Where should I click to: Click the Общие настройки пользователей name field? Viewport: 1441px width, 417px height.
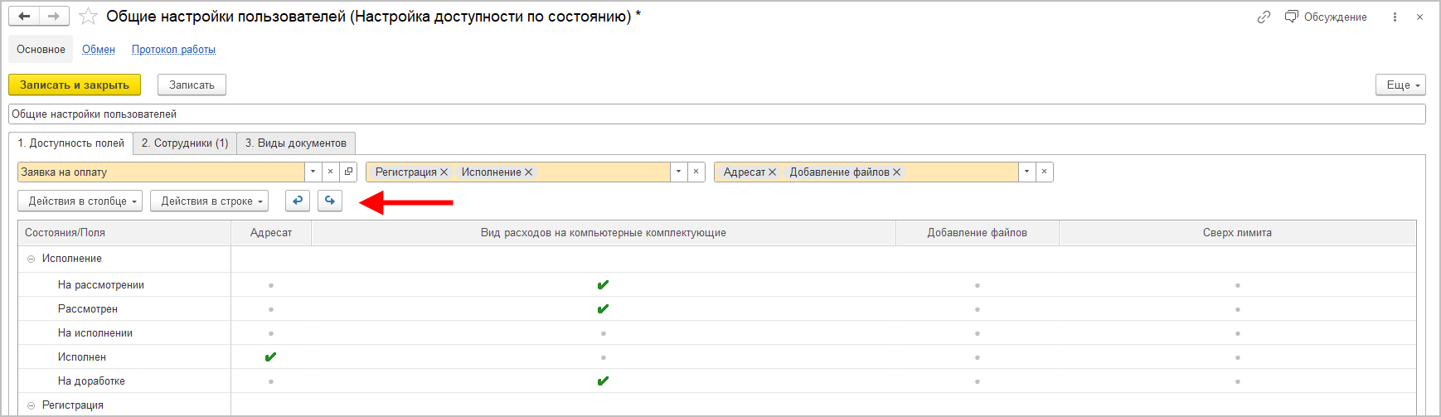(716, 114)
